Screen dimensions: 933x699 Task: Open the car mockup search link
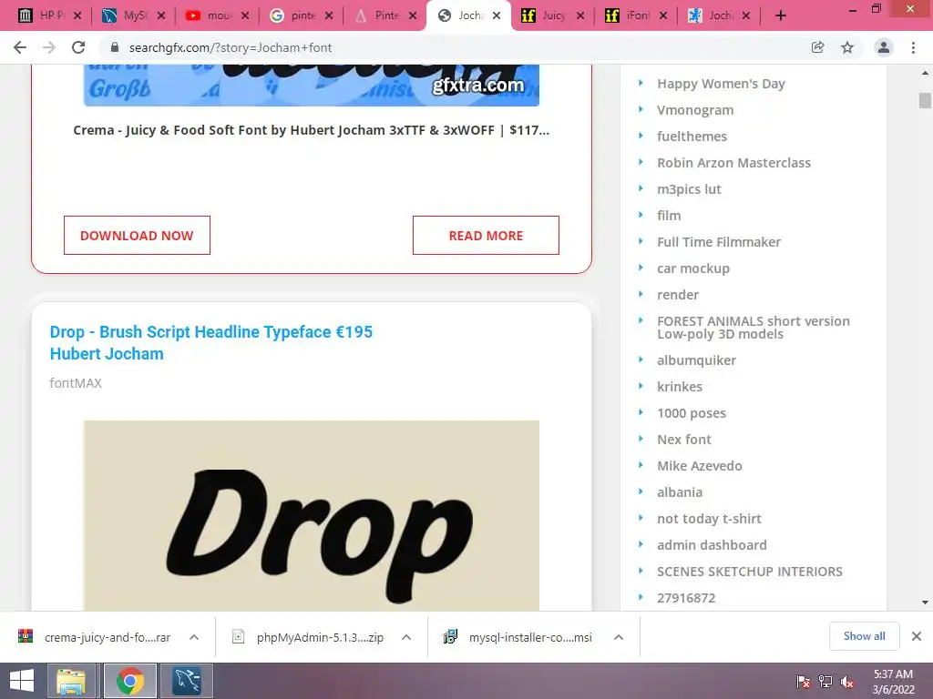[x=693, y=268]
